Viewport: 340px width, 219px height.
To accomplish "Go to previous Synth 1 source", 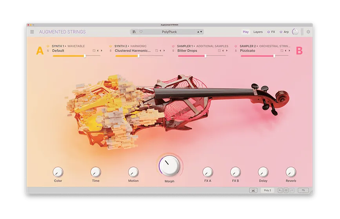I will [x=98, y=51].
